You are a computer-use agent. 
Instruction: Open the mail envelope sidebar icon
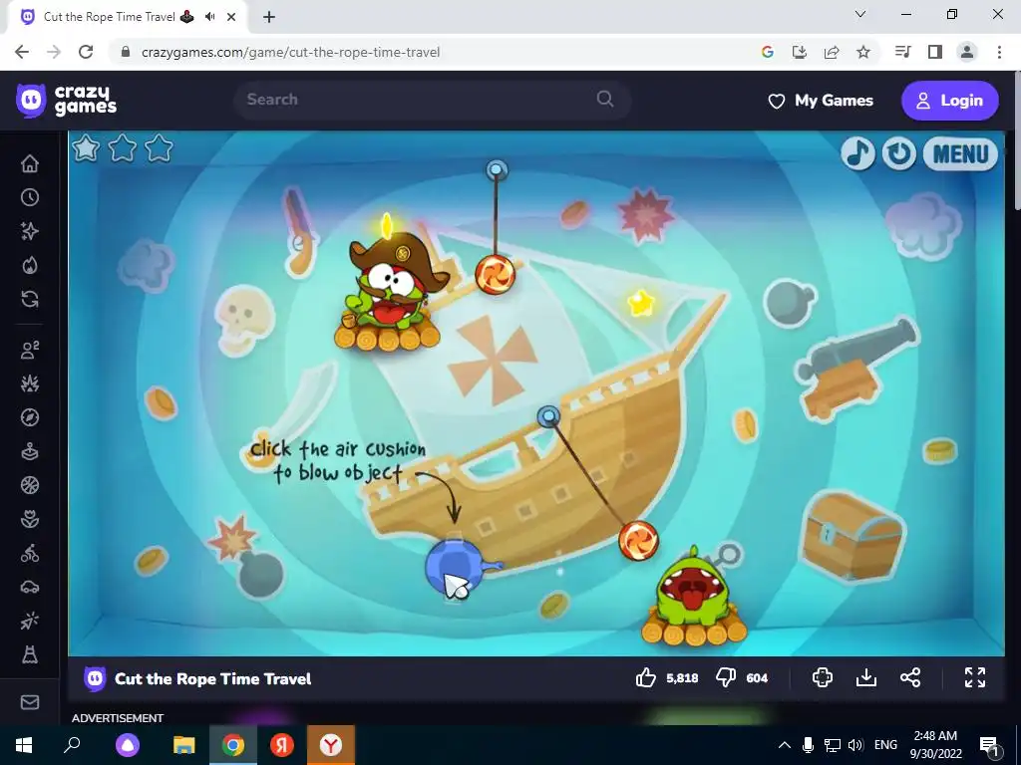[30, 702]
